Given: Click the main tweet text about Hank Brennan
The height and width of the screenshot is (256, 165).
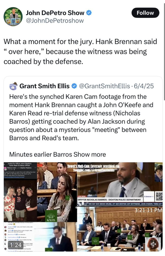Looking at the screenshot, I should tap(80, 52).
